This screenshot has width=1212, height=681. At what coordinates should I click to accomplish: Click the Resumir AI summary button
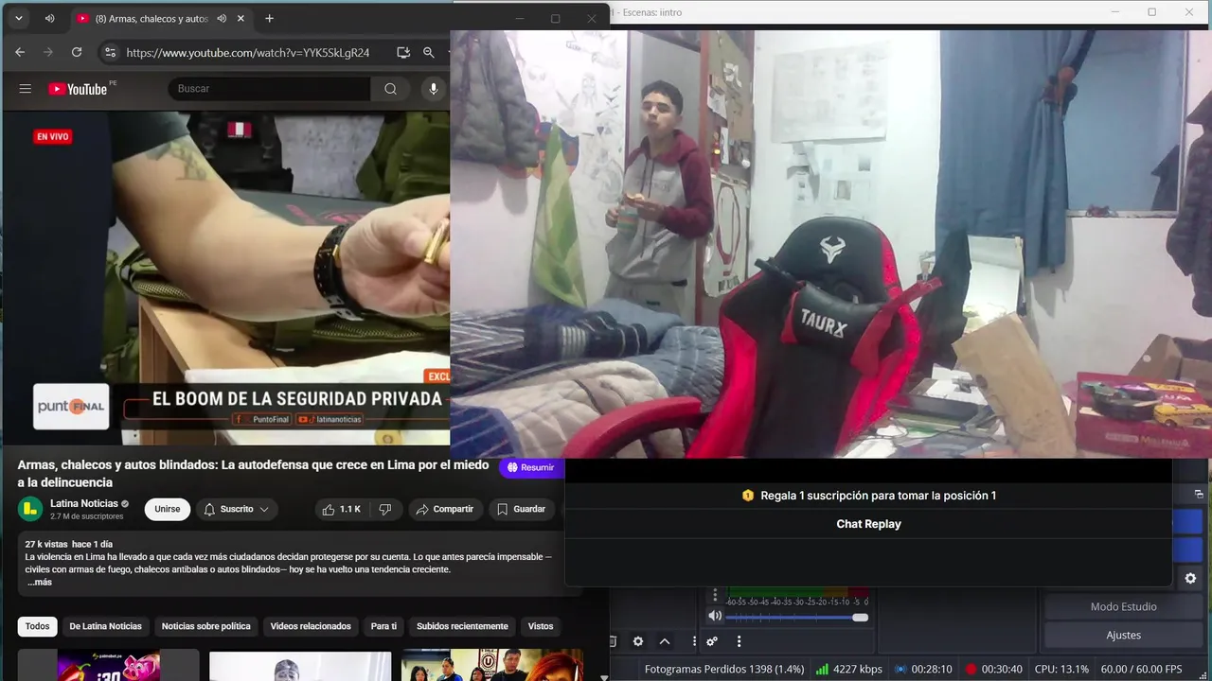point(530,467)
